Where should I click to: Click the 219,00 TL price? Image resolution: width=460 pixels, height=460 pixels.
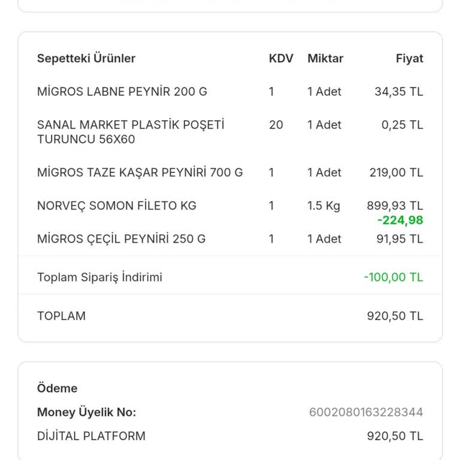pos(396,172)
